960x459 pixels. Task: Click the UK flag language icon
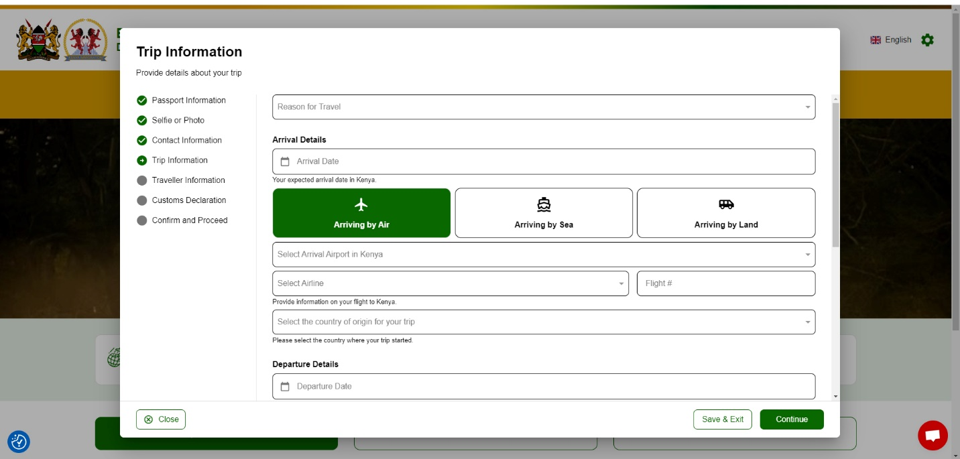pyautogui.click(x=876, y=40)
